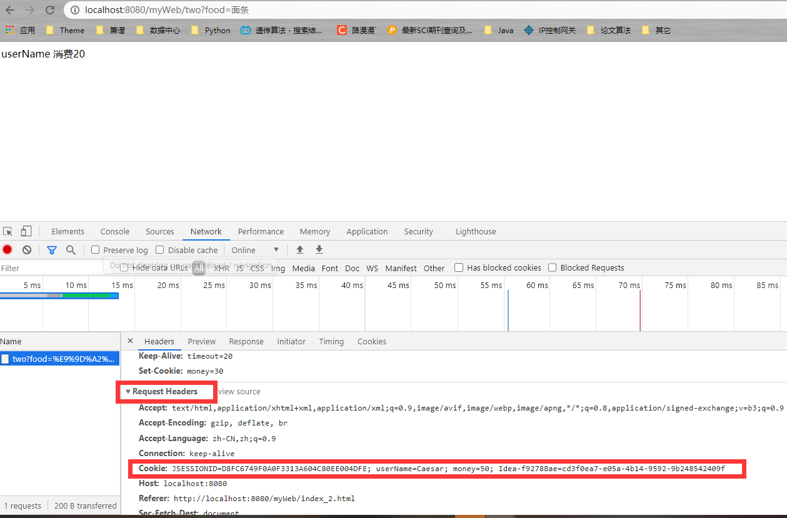The height and width of the screenshot is (518, 787).
Task: Toggle the network filter funnel icon
Action: [52, 249]
